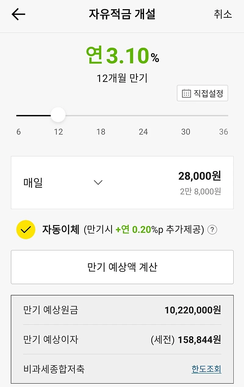Expand the 매일 frequency chevron
The height and width of the screenshot is (387, 244).
(98, 182)
